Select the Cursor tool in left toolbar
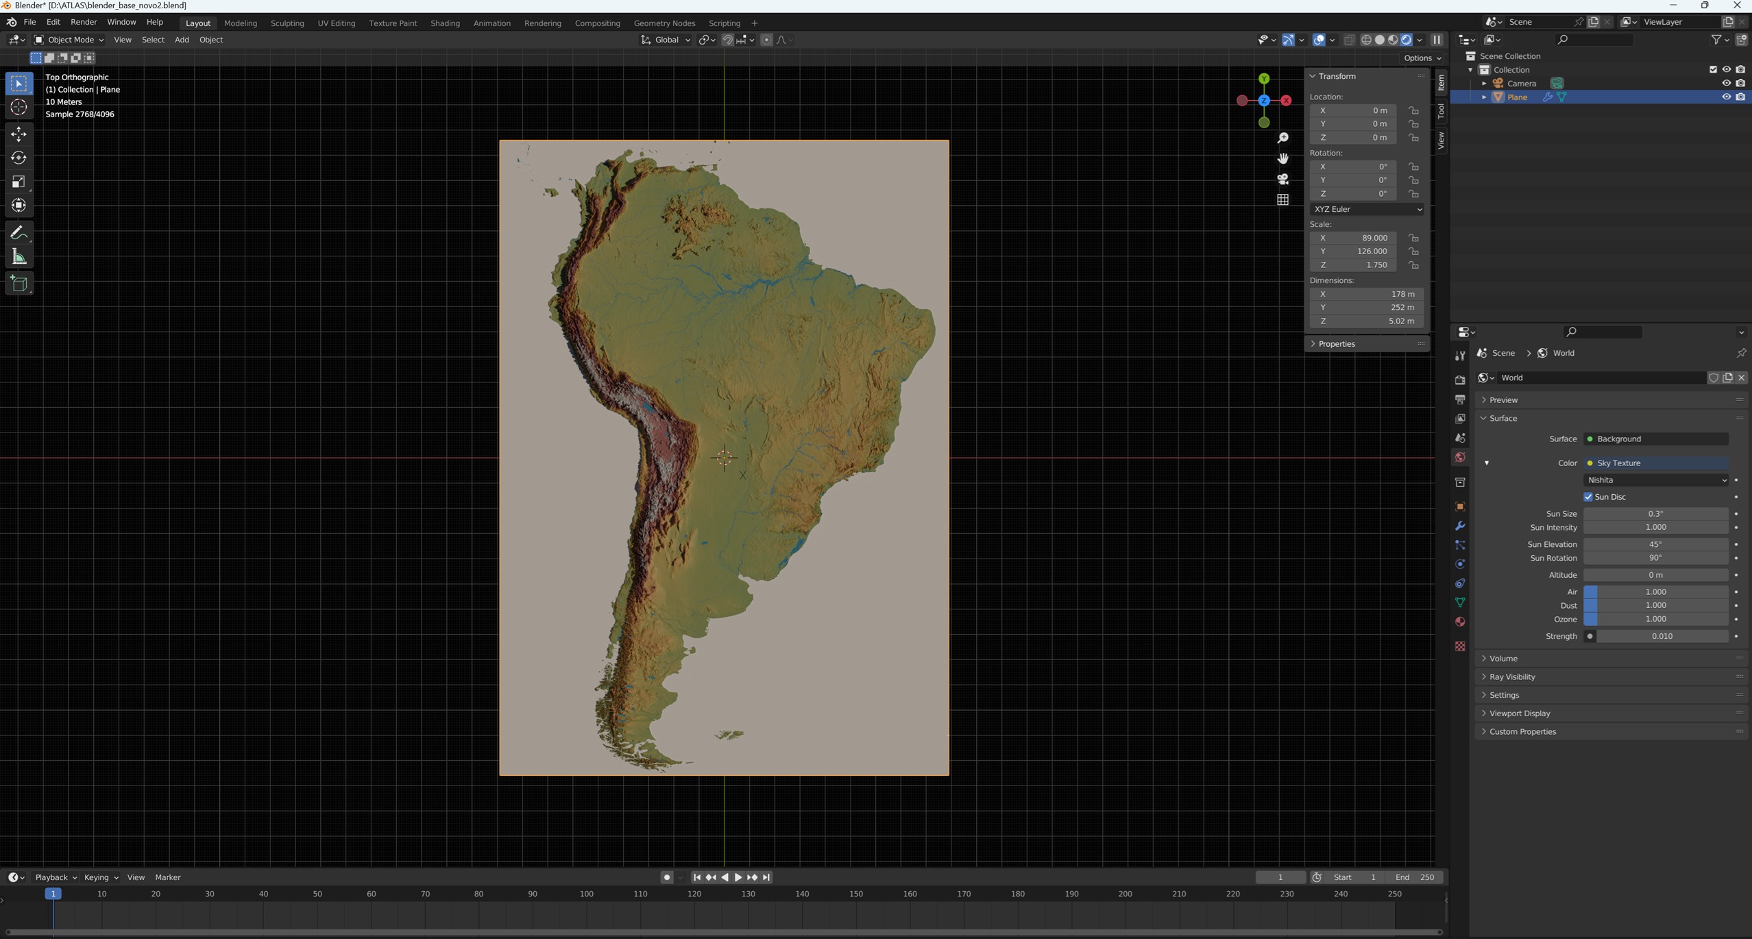 point(19,107)
